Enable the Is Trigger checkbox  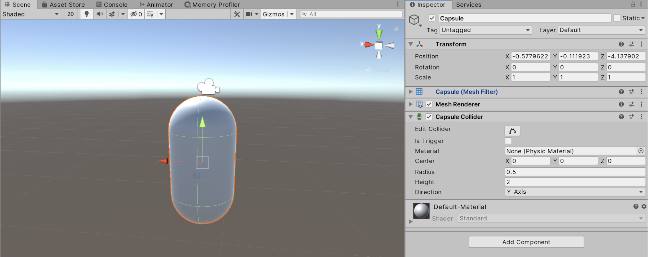(x=508, y=141)
